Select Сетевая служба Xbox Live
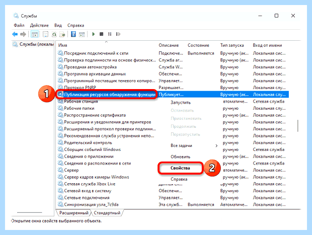312x235 pixels. click(x=90, y=184)
